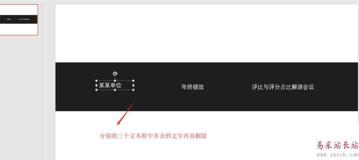Click the bottom-right corner handle of 某某单位 box

click(133, 90)
